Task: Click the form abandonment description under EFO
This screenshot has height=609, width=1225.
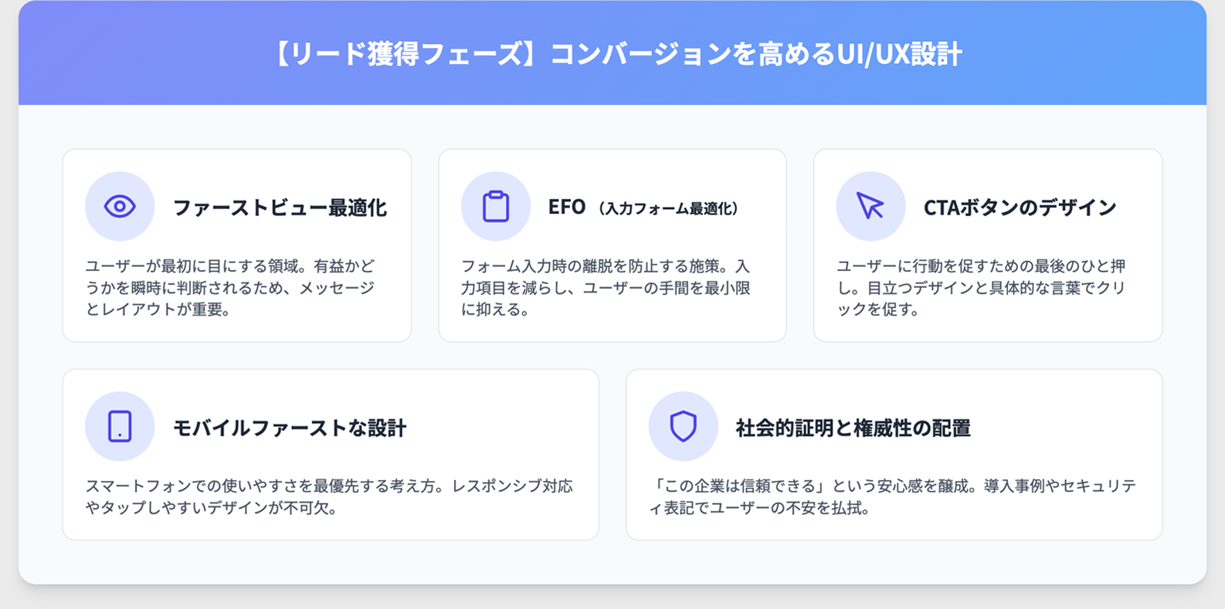Action: point(606,288)
